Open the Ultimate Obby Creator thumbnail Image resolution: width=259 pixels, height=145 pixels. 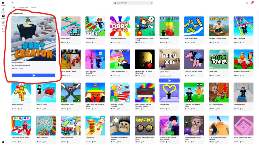(120, 26)
